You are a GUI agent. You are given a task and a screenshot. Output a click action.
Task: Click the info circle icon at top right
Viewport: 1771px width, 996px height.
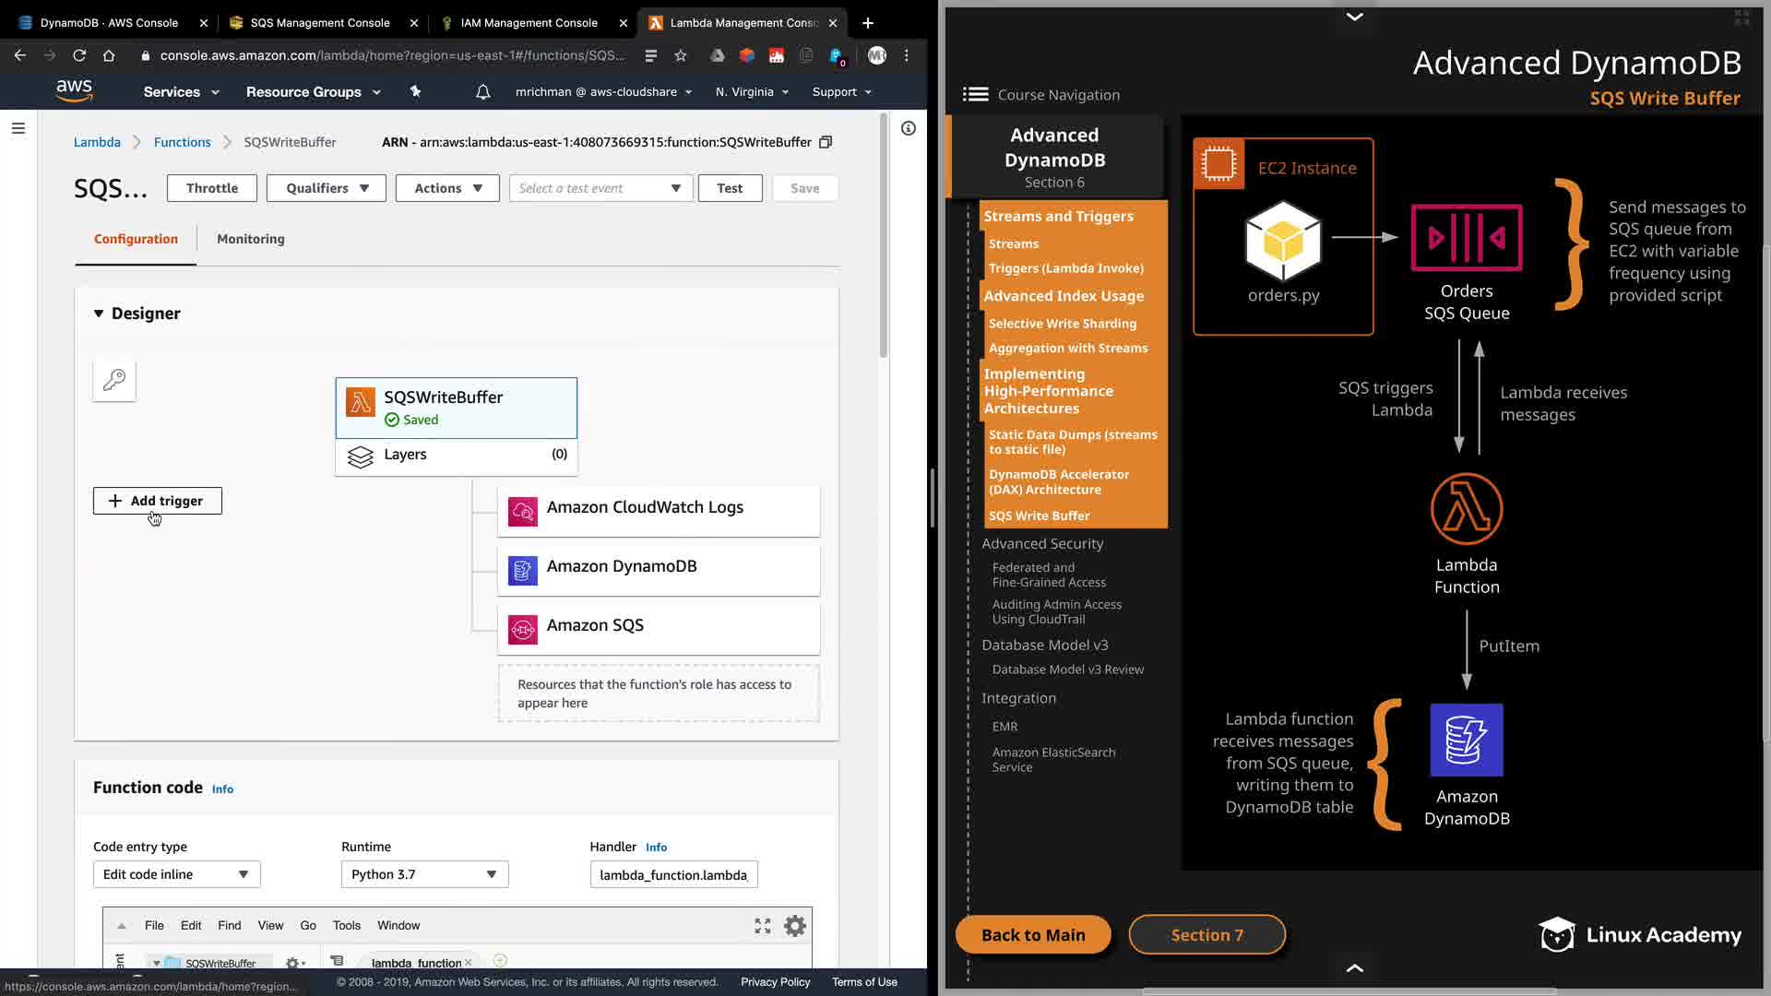click(x=909, y=128)
